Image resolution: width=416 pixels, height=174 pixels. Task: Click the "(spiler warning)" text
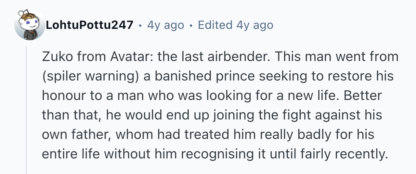point(91,76)
